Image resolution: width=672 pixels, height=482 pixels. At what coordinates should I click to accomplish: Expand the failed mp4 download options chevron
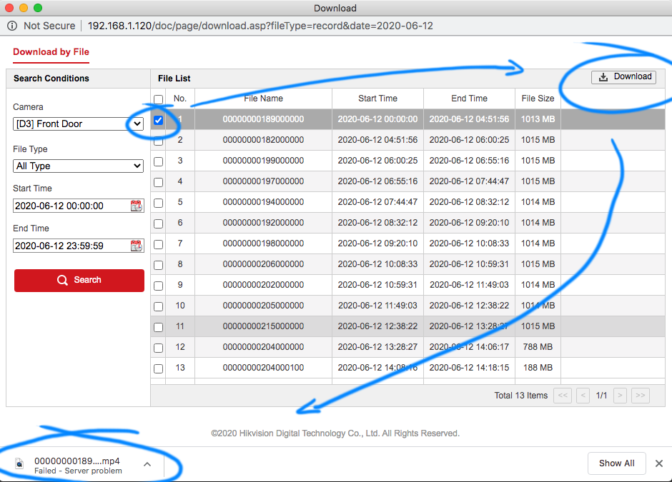[147, 464]
